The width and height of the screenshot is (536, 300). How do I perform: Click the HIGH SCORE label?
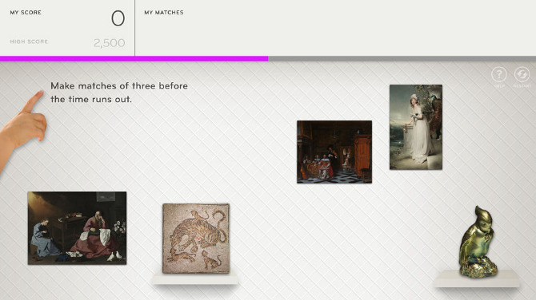(x=29, y=41)
